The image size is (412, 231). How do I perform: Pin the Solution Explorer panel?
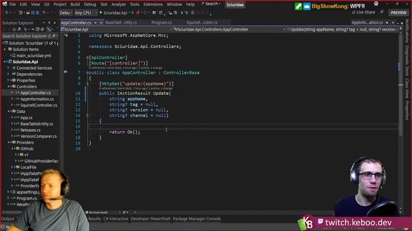(x=49, y=23)
